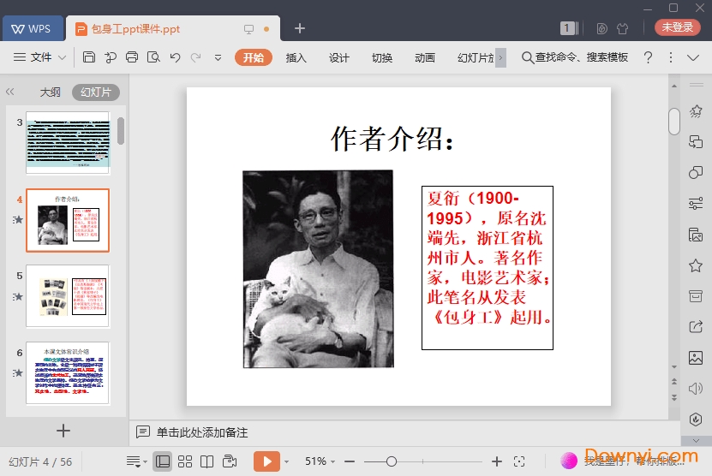Click the window count icon labeled 1
Screen dimensions: 712x476
point(569,28)
